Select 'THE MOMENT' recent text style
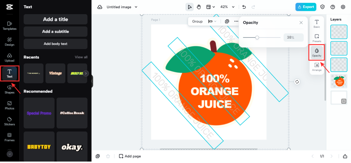Screen dimensions: 351x163 pos(33,73)
